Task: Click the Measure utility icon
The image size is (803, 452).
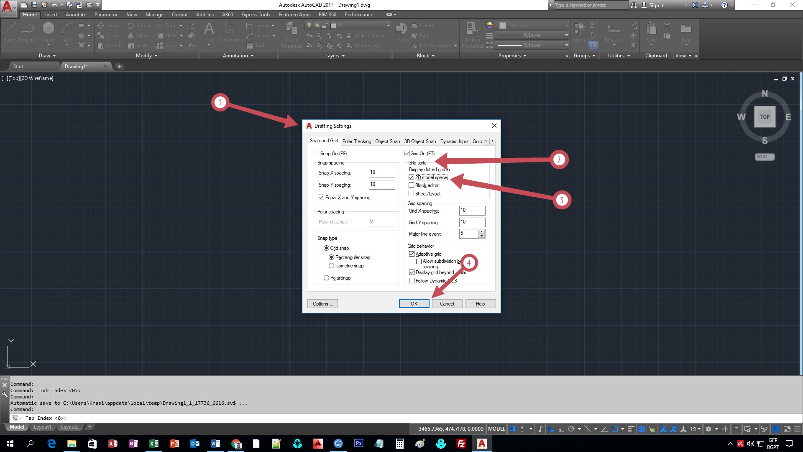Action: [614, 32]
